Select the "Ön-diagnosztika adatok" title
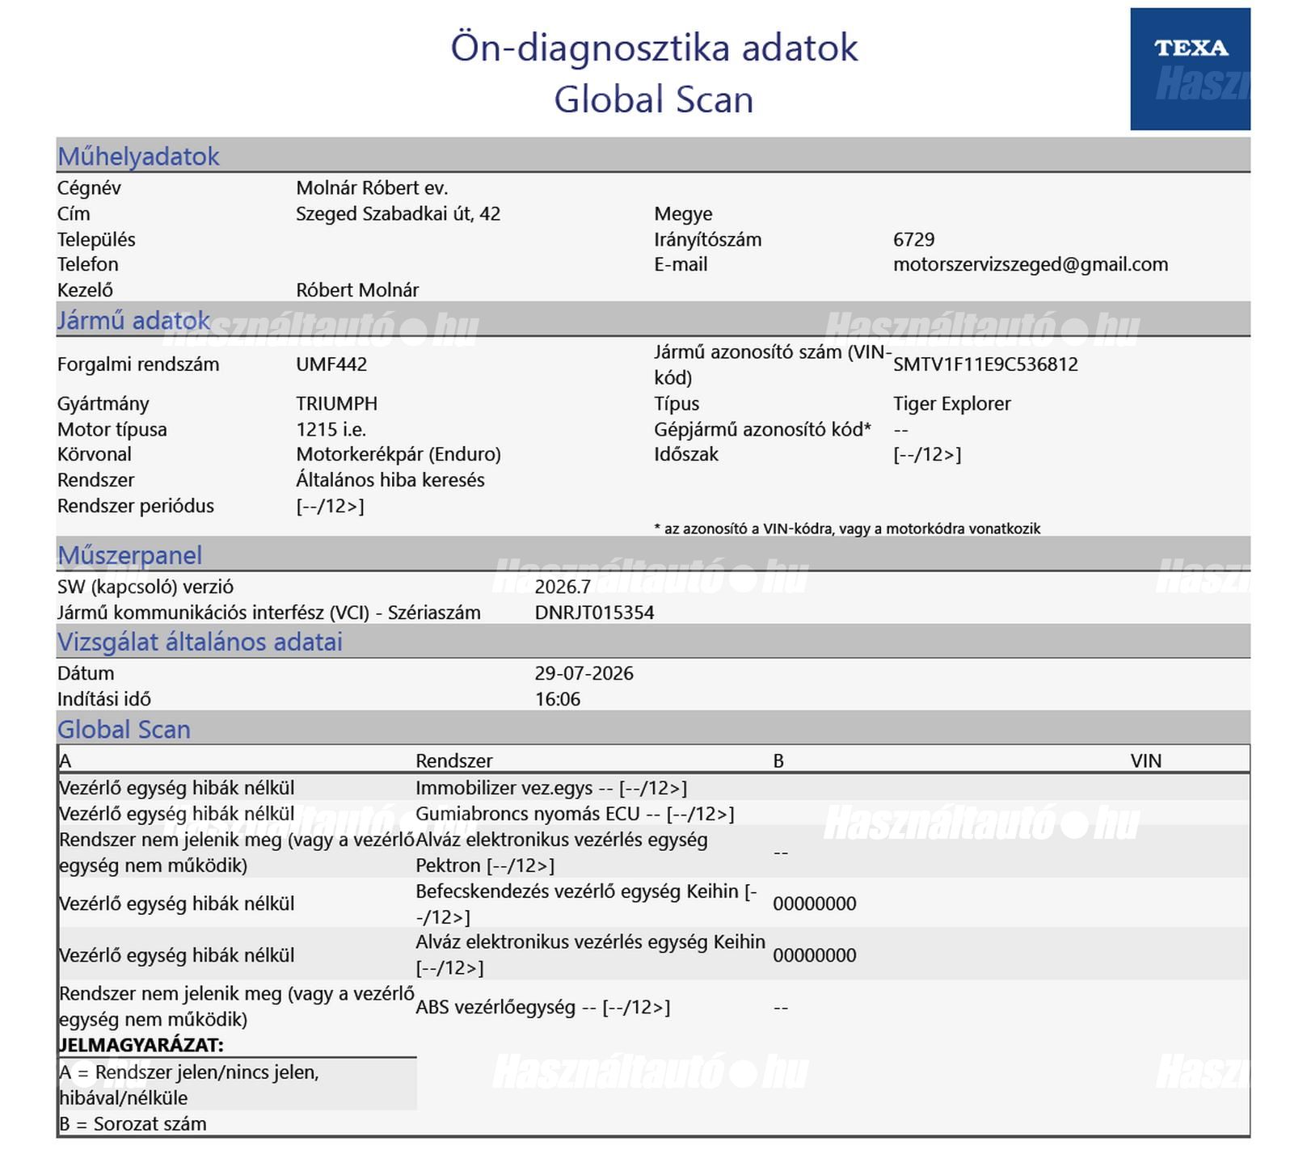The width and height of the screenshot is (1307, 1154). click(x=654, y=47)
